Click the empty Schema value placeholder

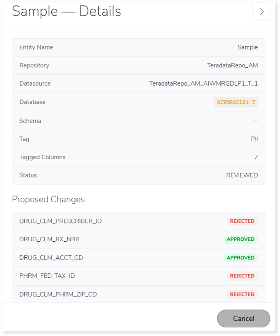point(255,121)
